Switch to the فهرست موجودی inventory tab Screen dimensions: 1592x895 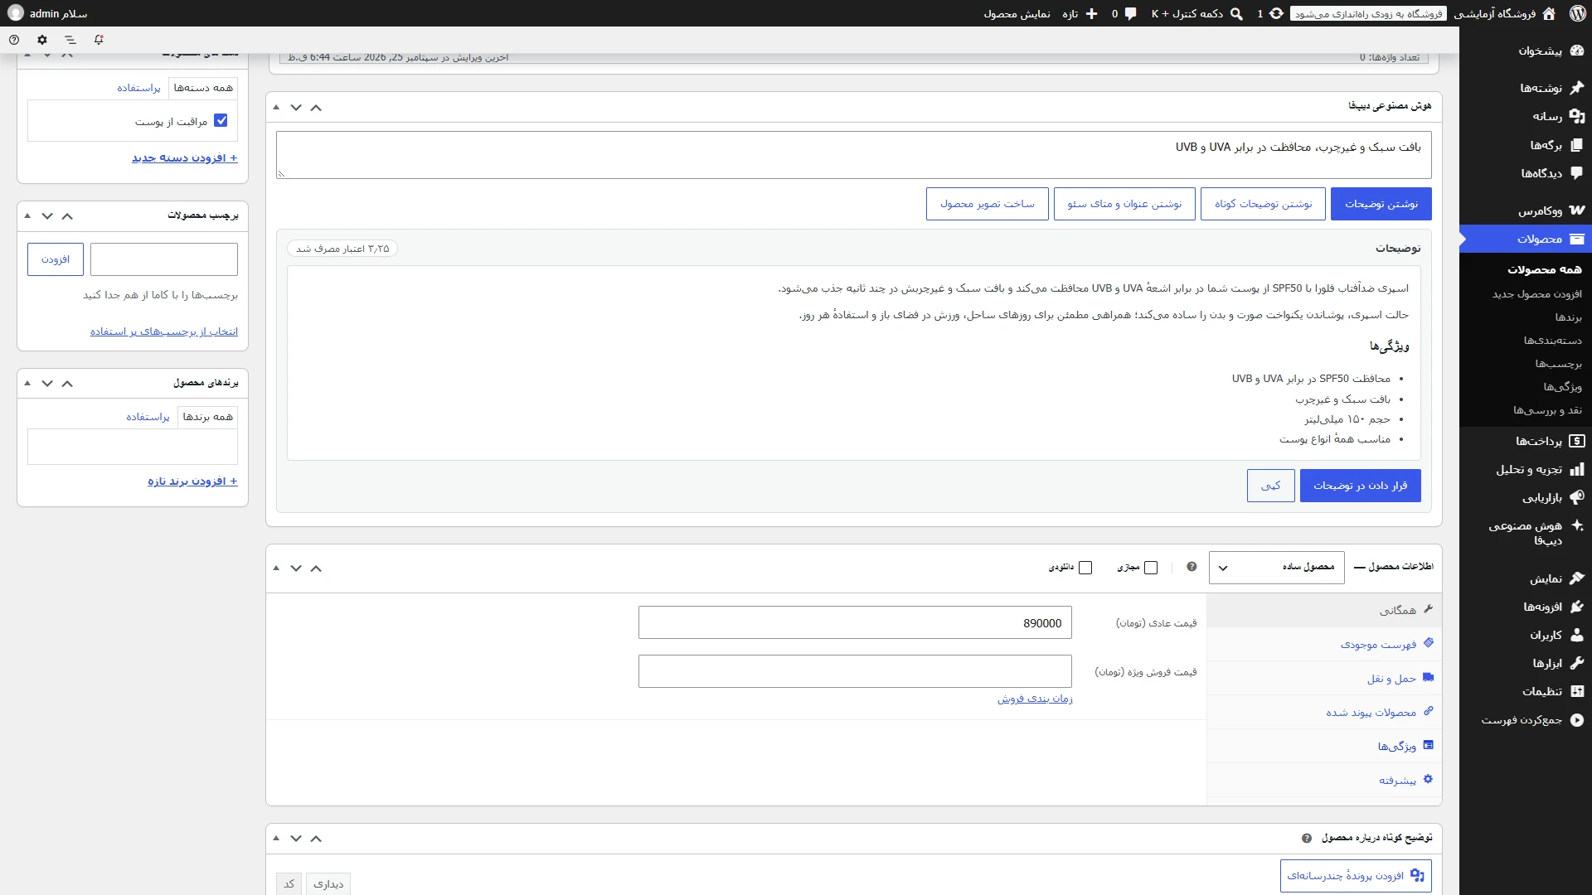click(x=1324, y=644)
